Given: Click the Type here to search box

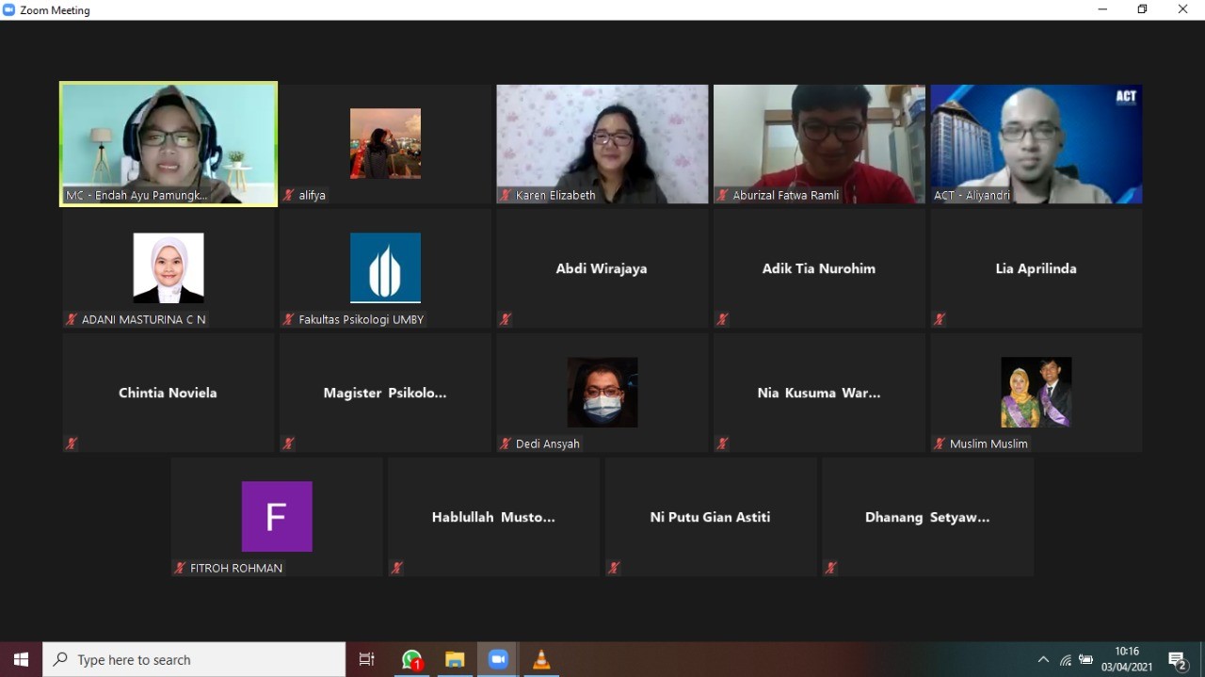Looking at the screenshot, I should (194, 659).
